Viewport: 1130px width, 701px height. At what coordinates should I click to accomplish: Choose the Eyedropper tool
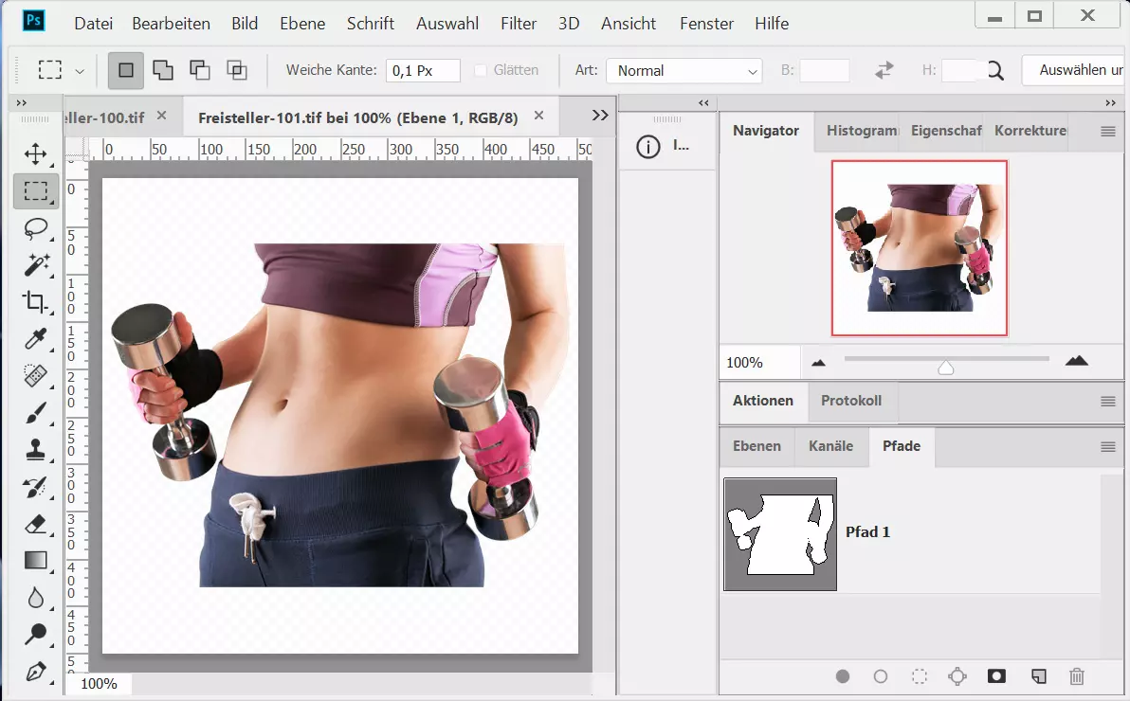click(x=36, y=339)
